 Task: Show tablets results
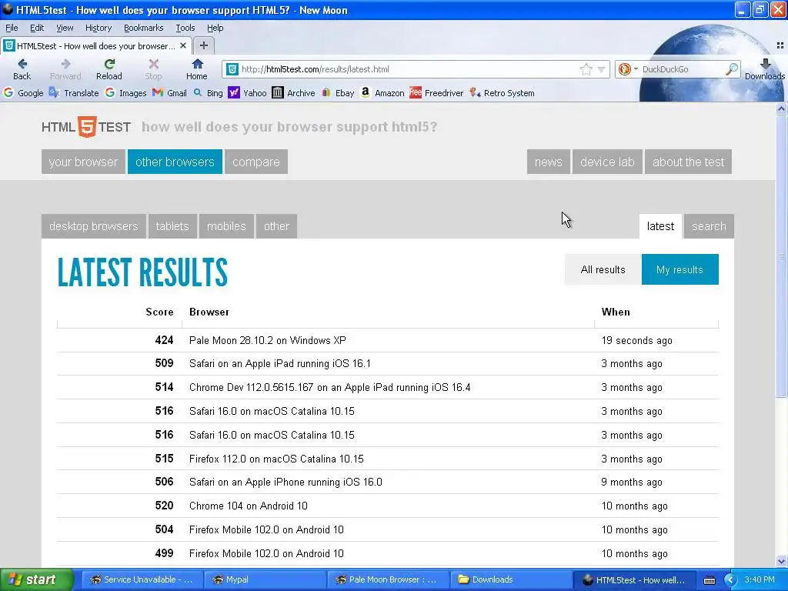click(x=172, y=226)
